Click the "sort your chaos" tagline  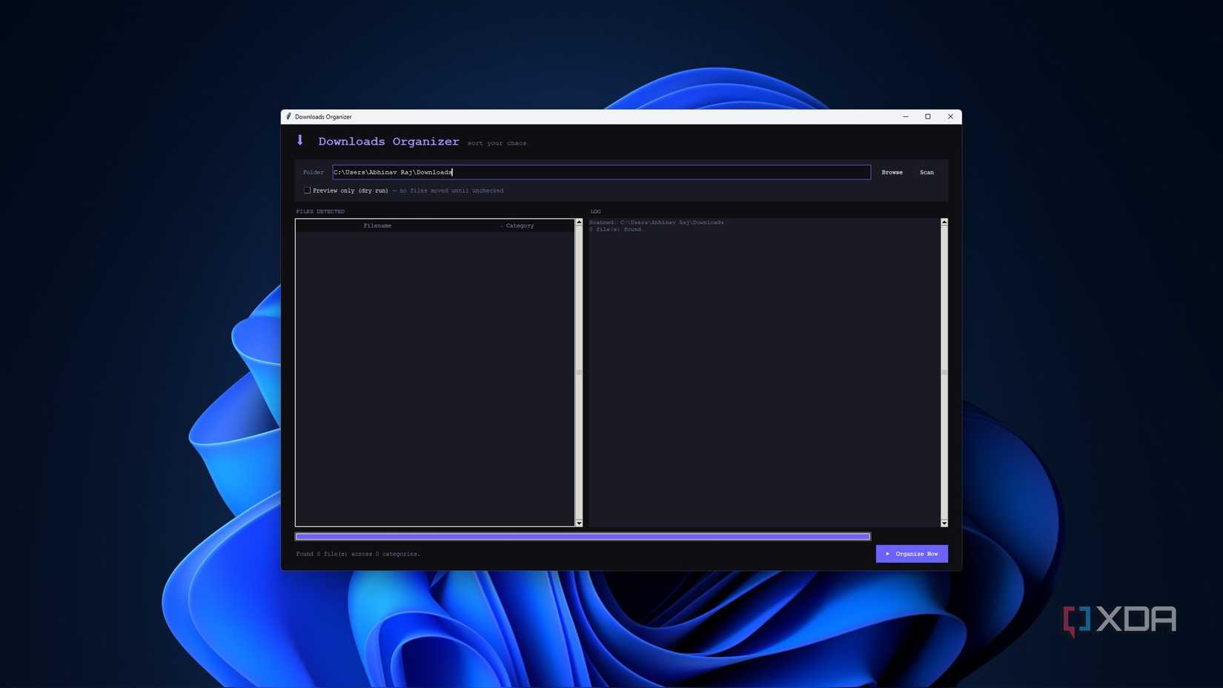(497, 143)
